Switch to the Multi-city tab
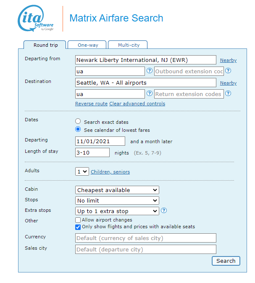Viewport: 255px width, 283px height. coord(128,45)
